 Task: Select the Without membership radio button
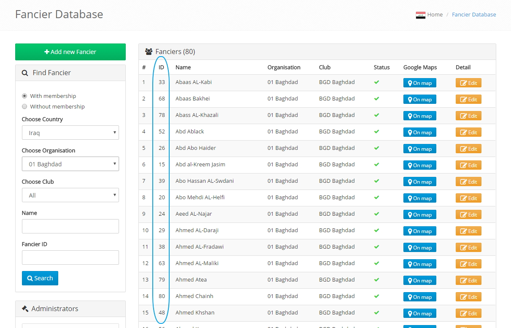(24, 106)
